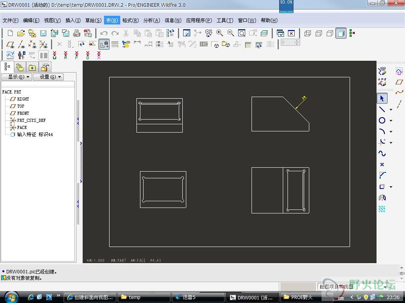
Task: Toggle datum axes display
Action: click(21, 44)
